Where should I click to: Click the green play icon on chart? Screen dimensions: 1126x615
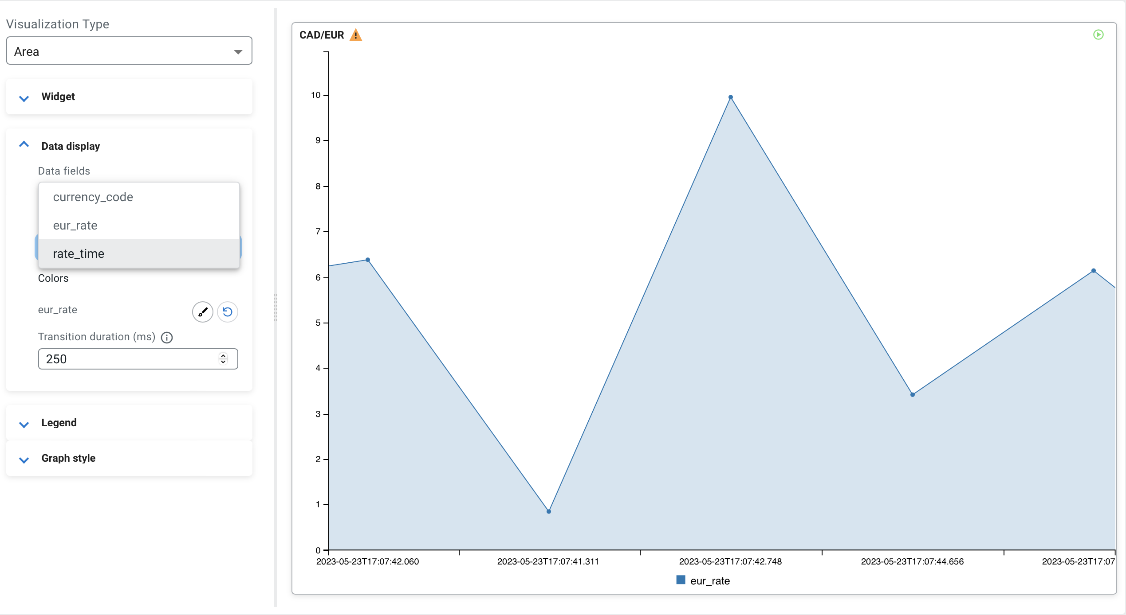coord(1098,35)
